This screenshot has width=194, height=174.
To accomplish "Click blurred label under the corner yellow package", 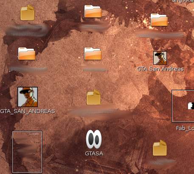I will tap(163, 162).
